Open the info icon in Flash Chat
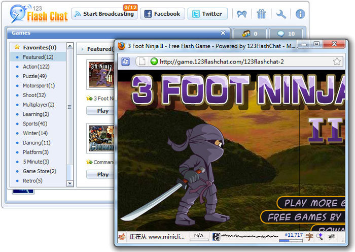 (x=300, y=14)
